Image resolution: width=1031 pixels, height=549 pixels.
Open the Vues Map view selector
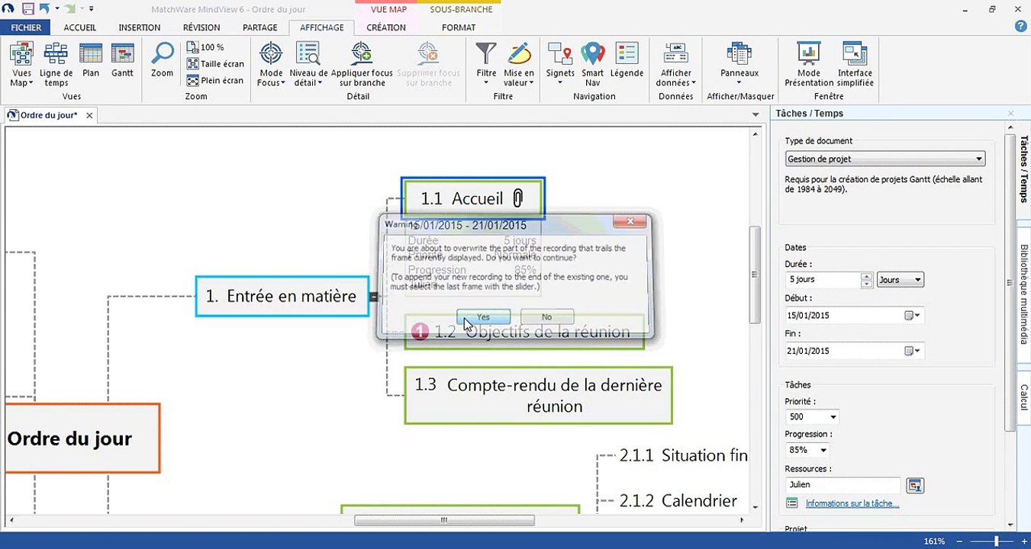[x=21, y=65]
